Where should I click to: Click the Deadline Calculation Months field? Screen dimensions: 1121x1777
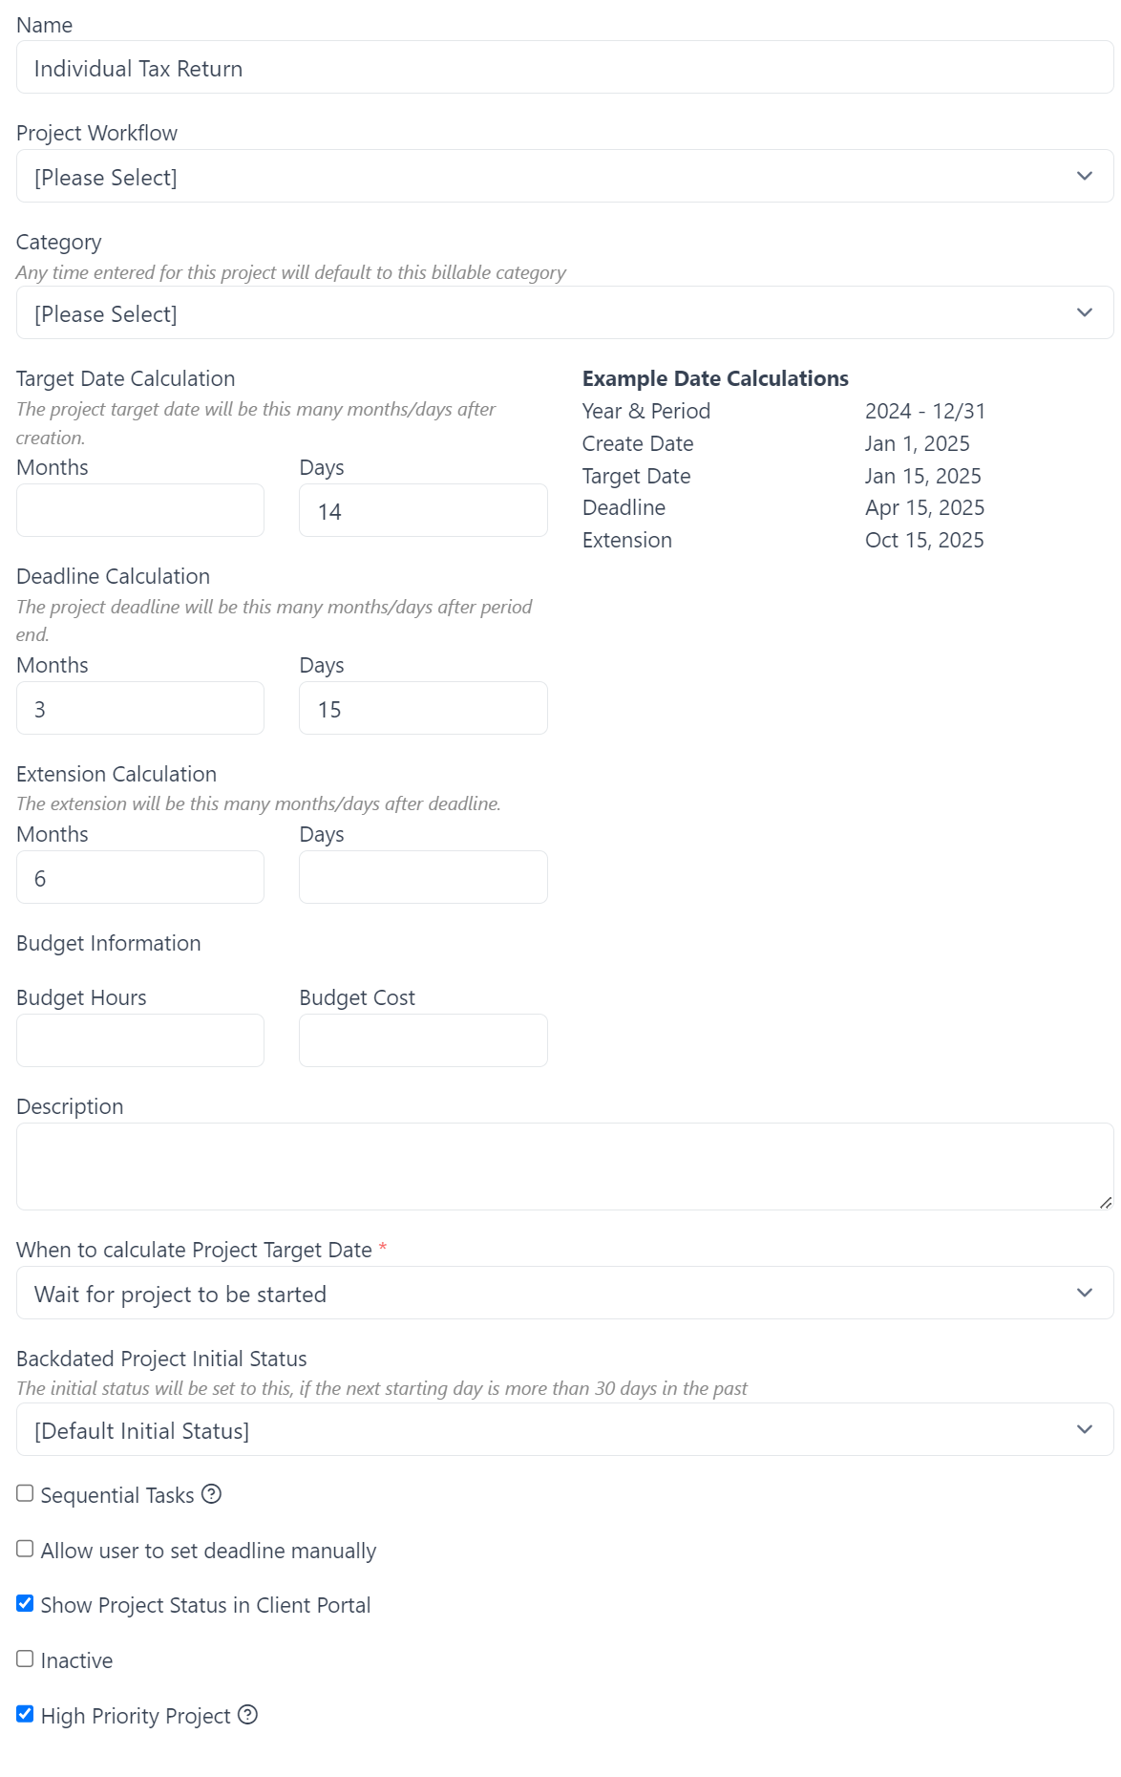click(139, 707)
